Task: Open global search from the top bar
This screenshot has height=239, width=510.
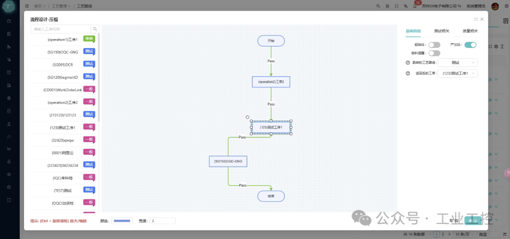Action: pyautogui.click(x=378, y=6)
